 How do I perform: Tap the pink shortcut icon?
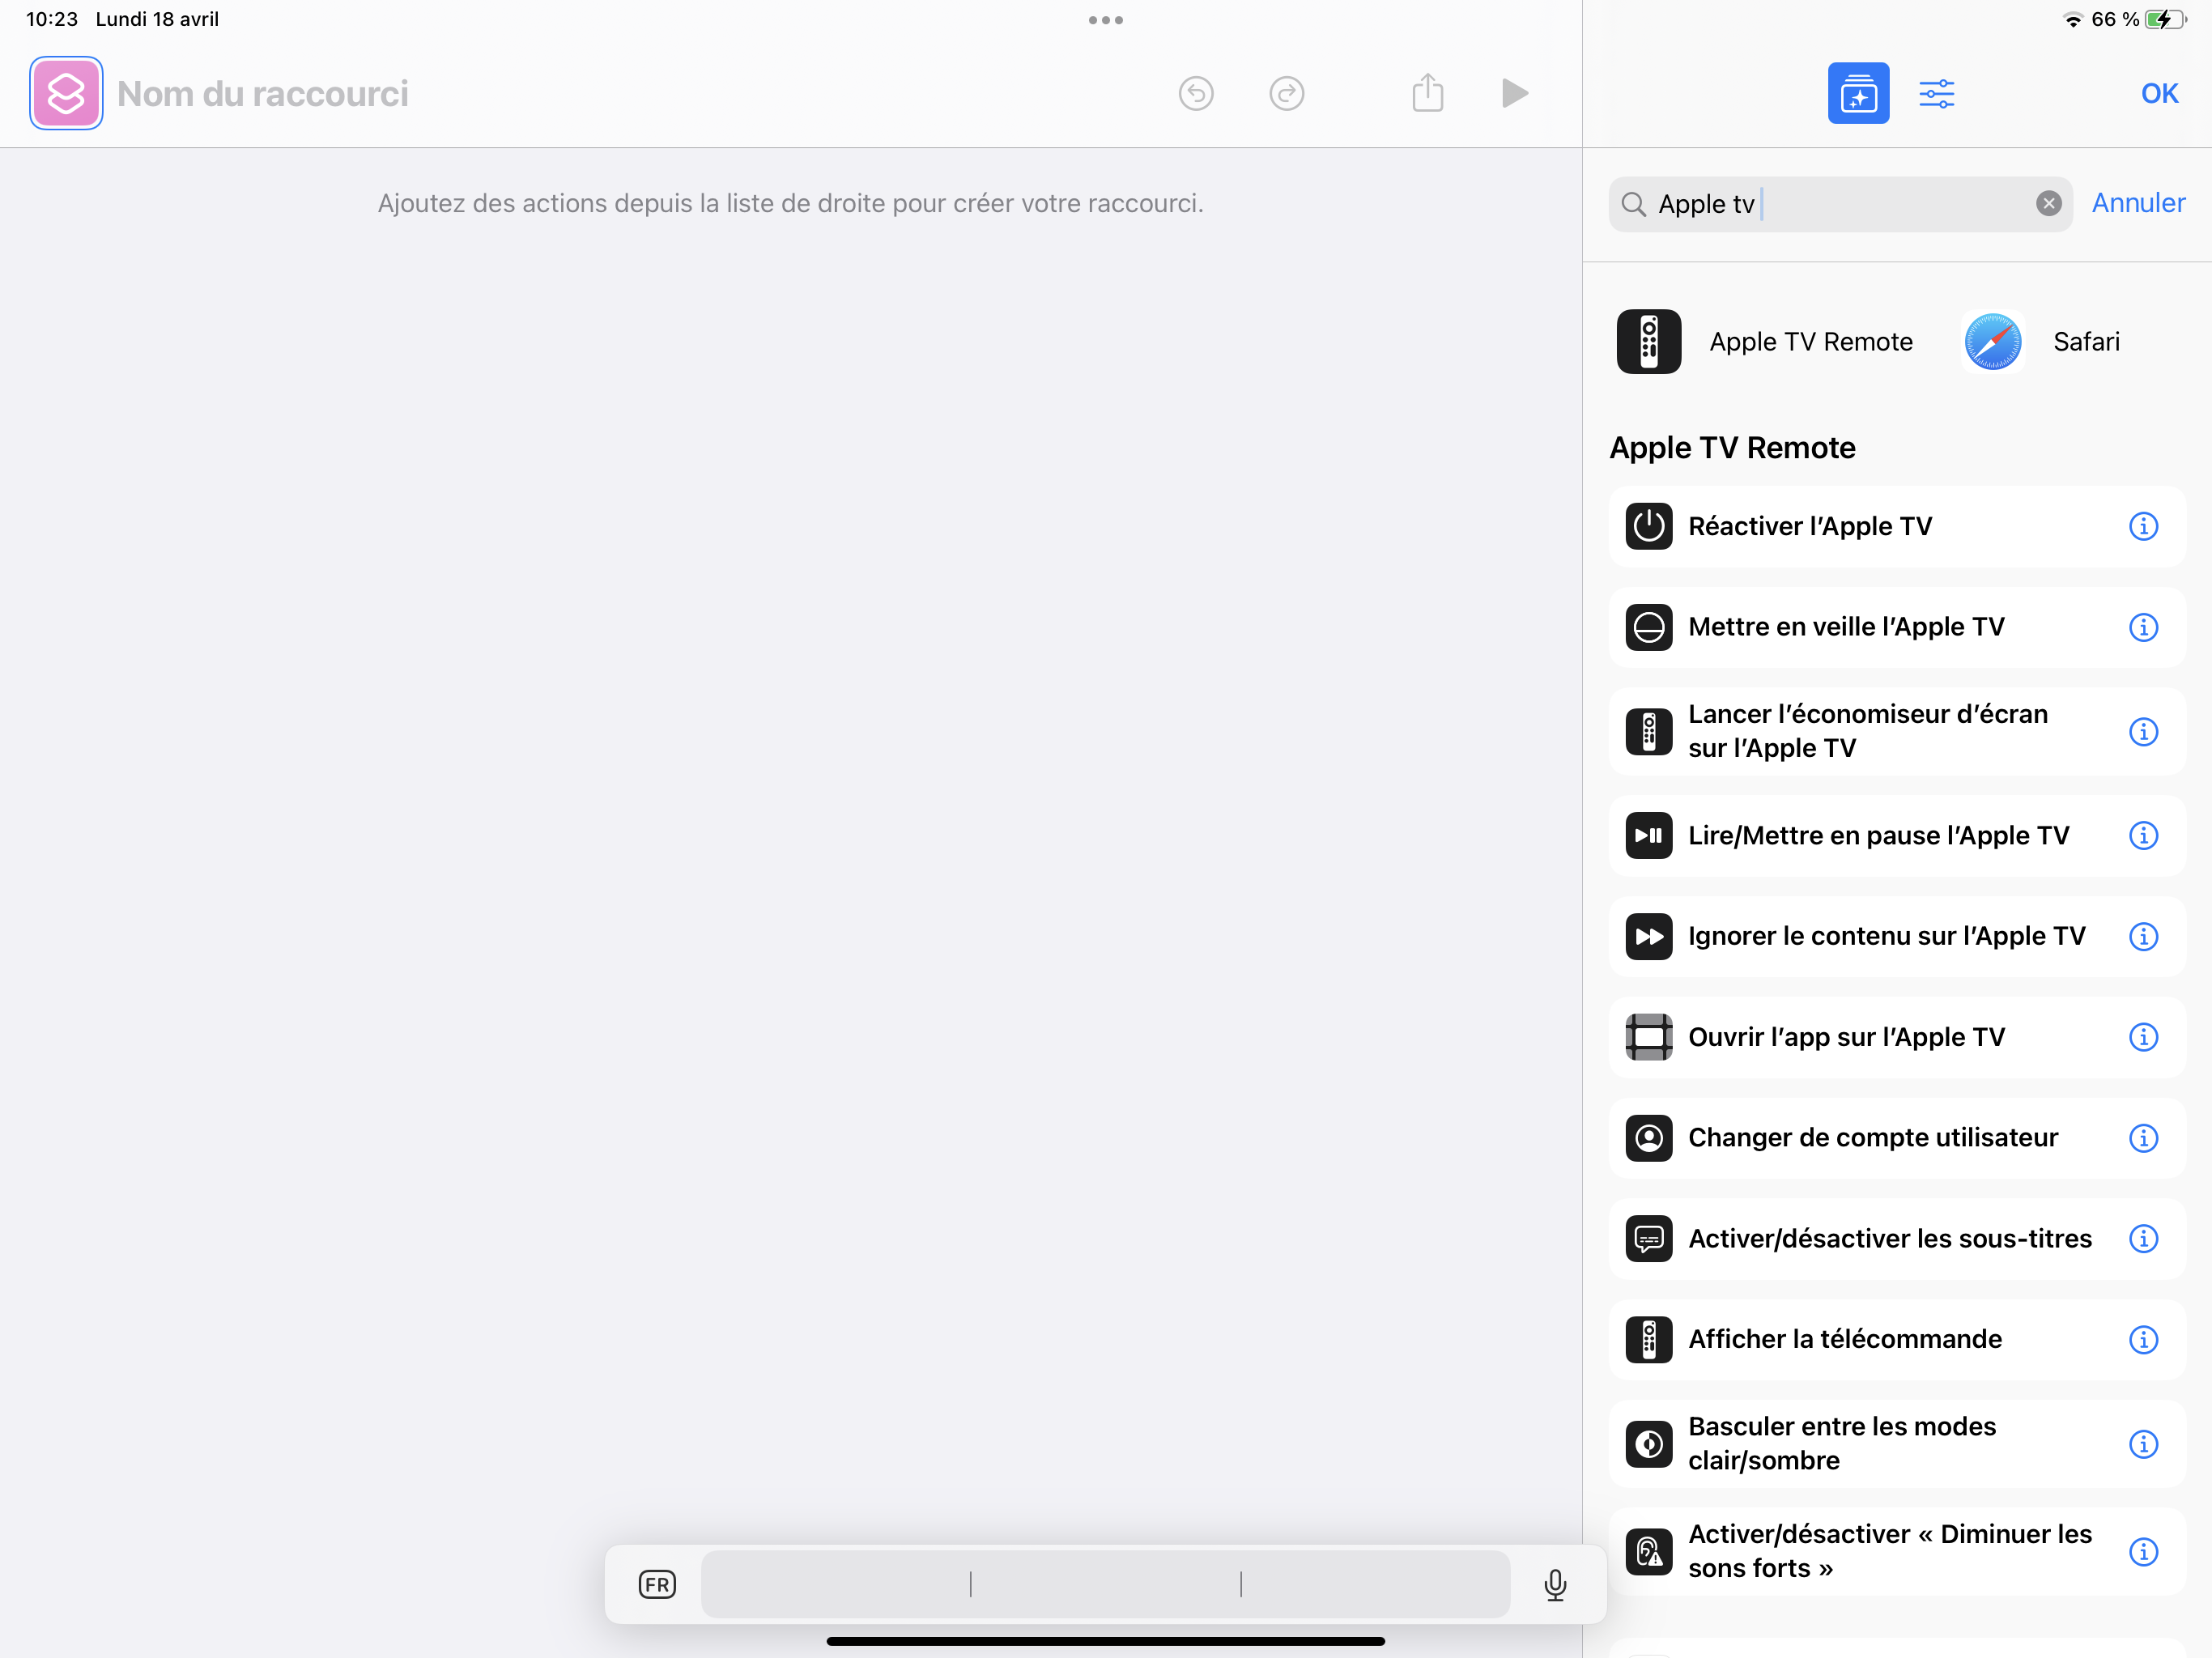click(x=66, y=93)
